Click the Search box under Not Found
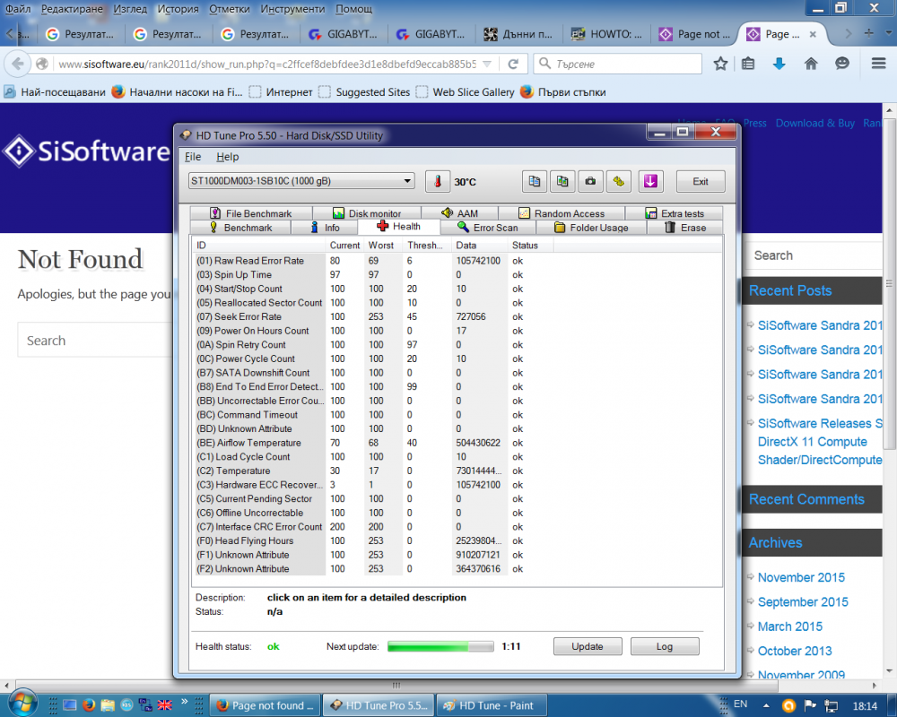Image resolution: width=897 pixels, height=717 pixels. [x=95, y=341]
